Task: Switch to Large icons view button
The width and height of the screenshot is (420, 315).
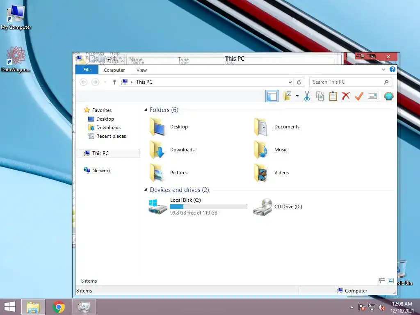Action: pyautogui.click(x=391, y=281)
